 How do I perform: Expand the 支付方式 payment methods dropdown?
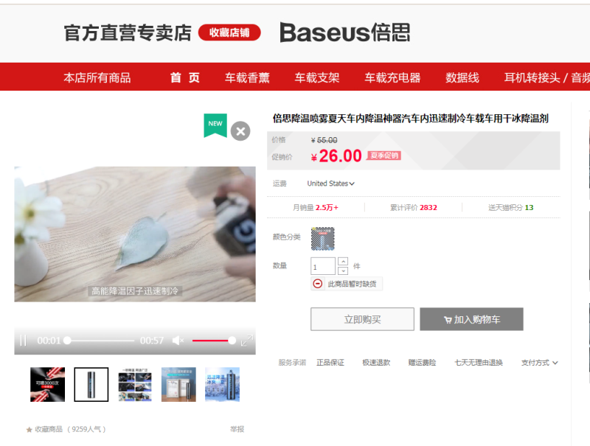point(539,363)
